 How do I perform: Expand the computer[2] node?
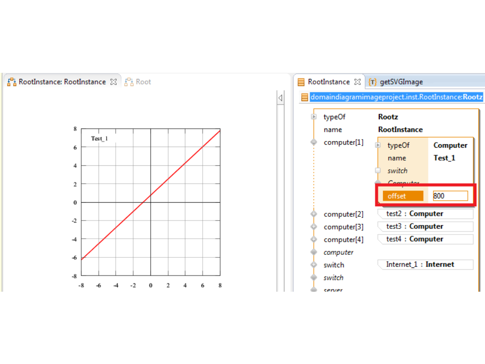[x=314, y=214]
